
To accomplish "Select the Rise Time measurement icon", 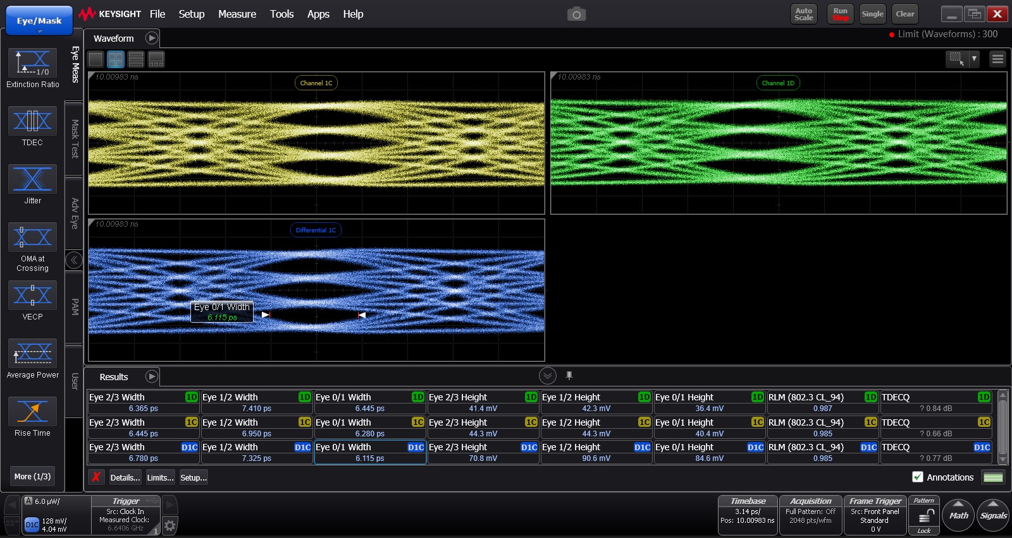I will tap(32, 412).
